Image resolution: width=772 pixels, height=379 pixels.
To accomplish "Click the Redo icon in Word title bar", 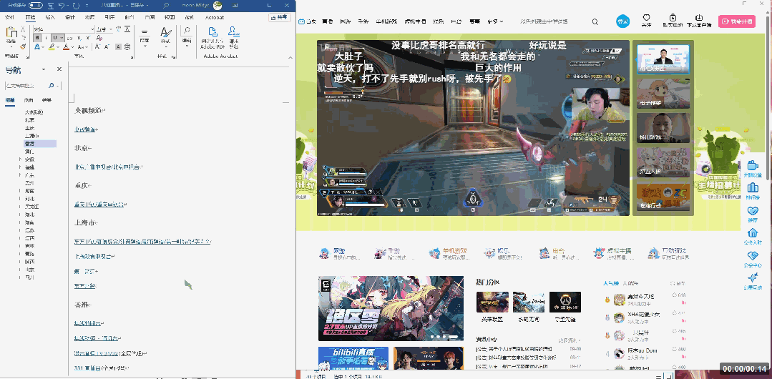I will pos(77,6).
